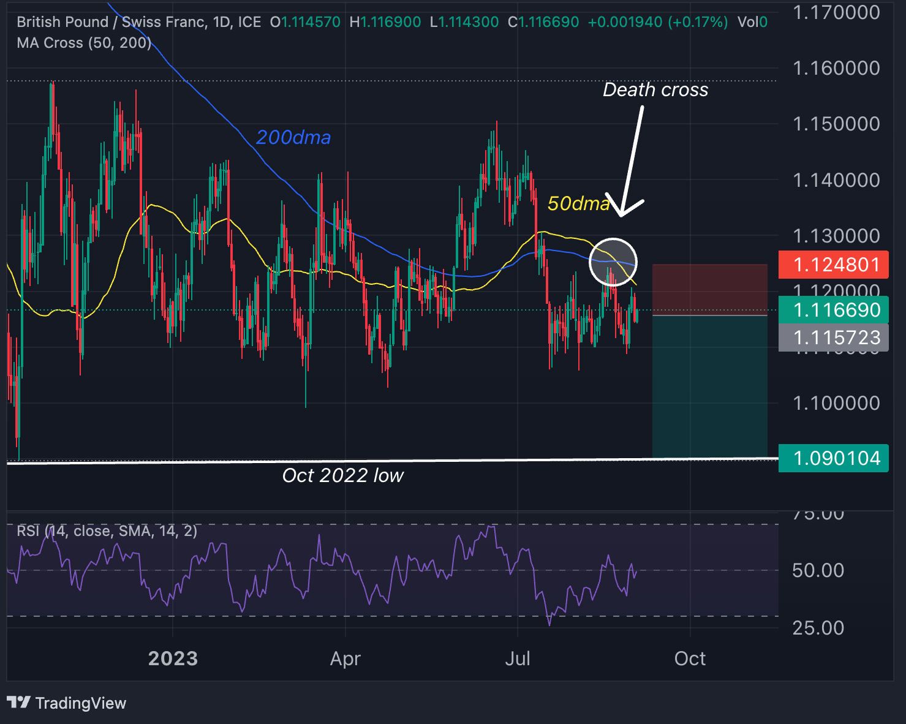Switch to the RSI indicator pane
This screenshot has height=724, width=906.
pyautogui.click(x=392, y=573)
